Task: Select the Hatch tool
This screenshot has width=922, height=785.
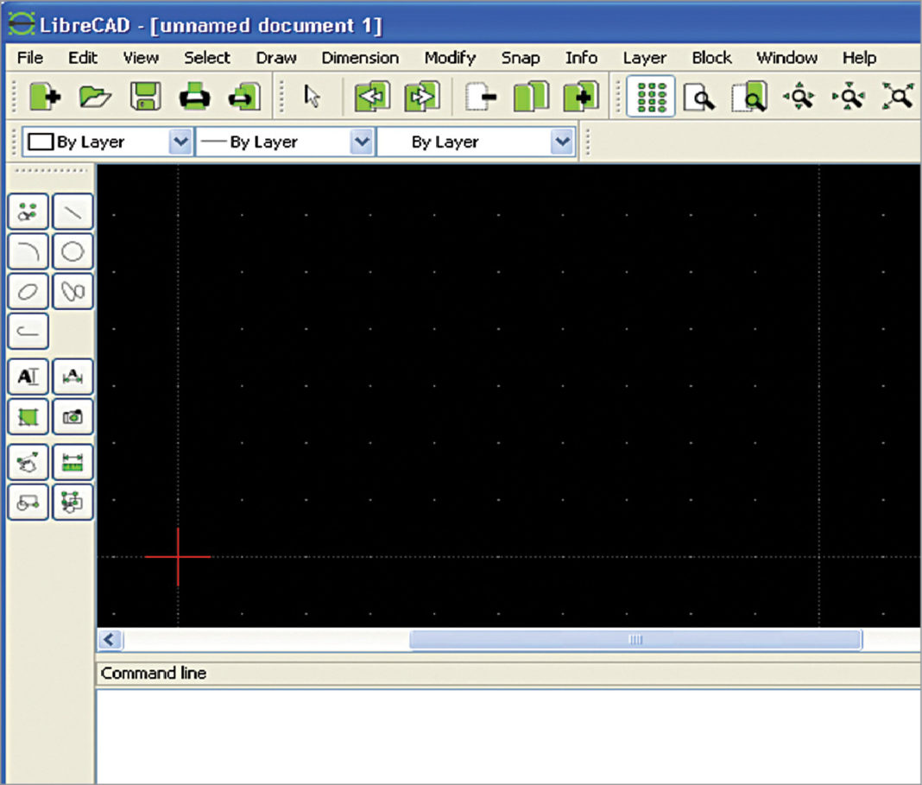Action: tap(27, 416)
